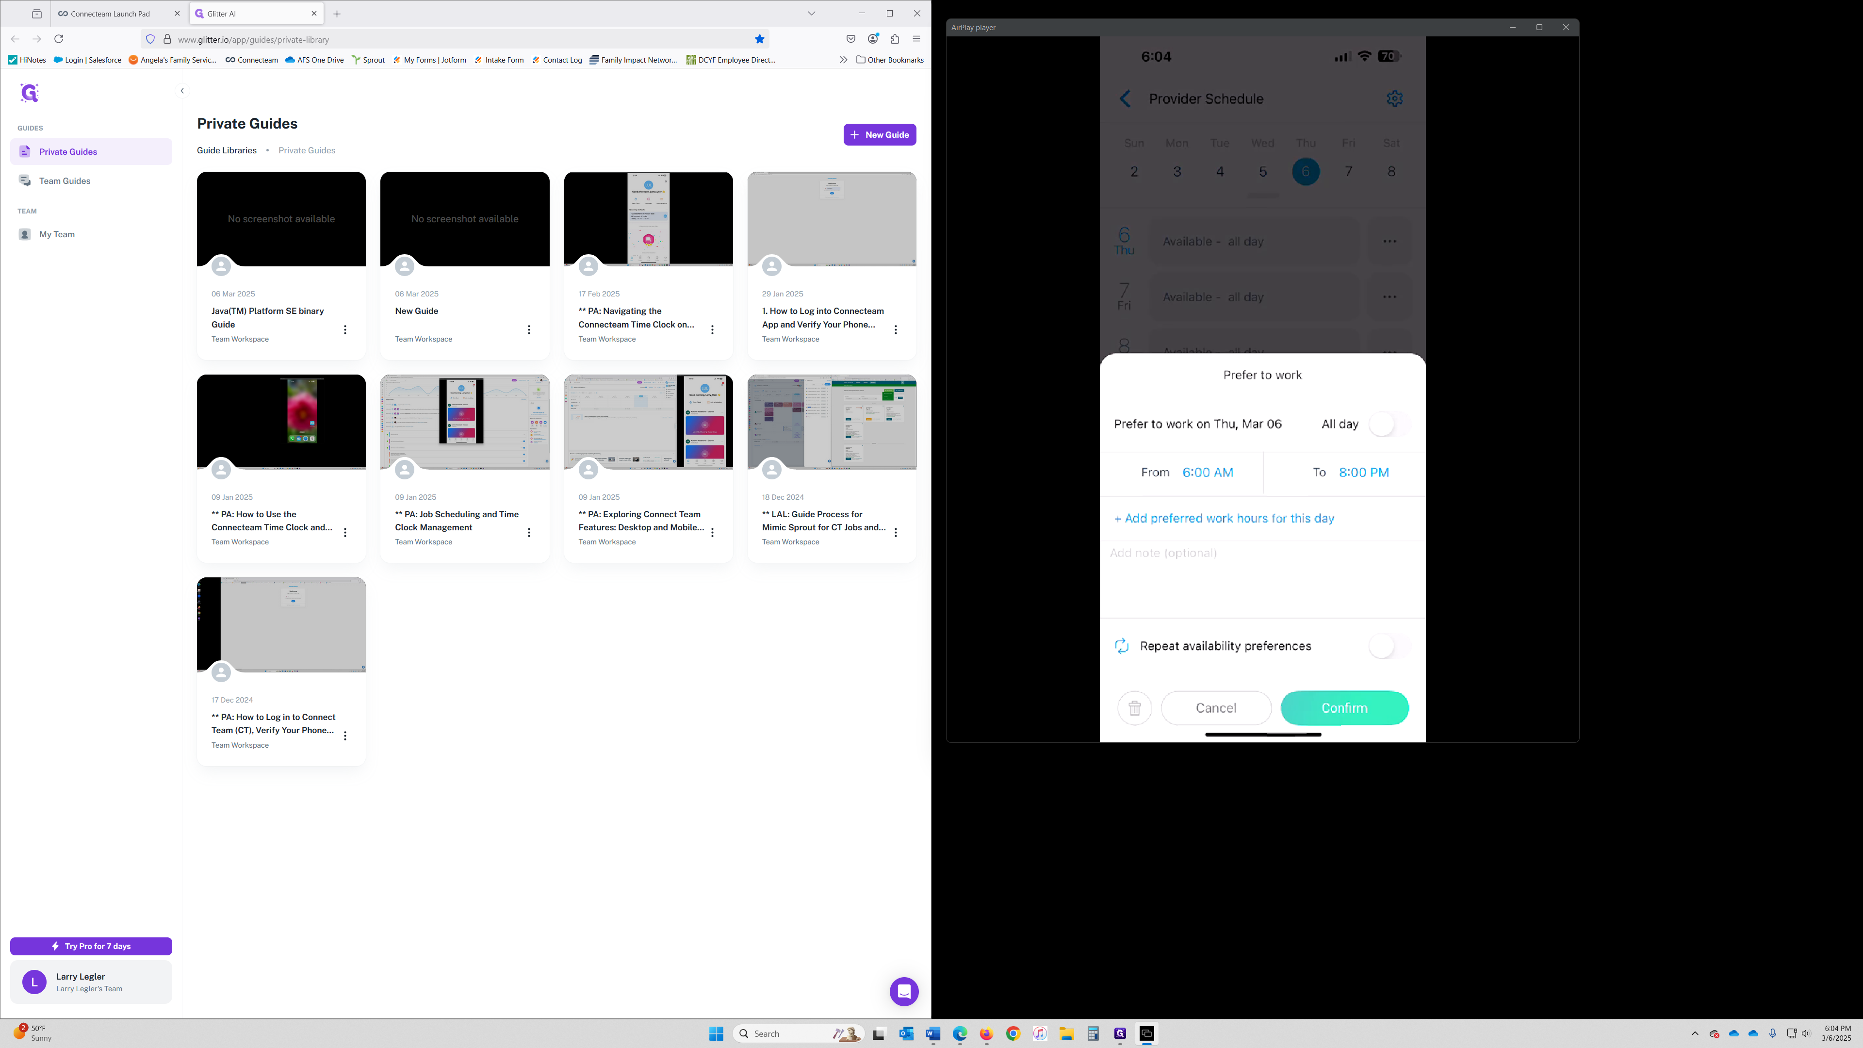Click the browser address bar URL

(x=253, y=40)
